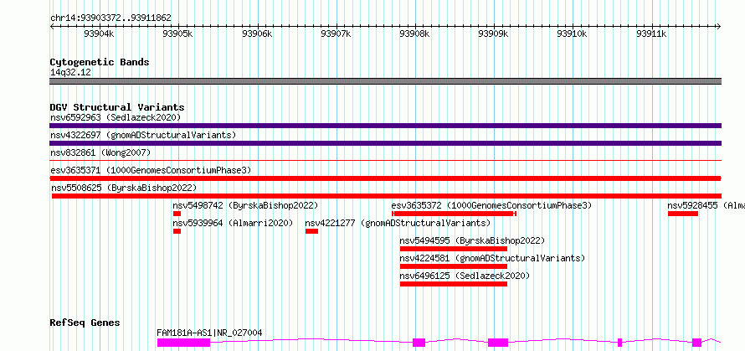Open variant esv3635372 (1000GenomesConsortiumPhase3) label
Viewport: 745px width, 351px height.
click(x=491, y=205)
